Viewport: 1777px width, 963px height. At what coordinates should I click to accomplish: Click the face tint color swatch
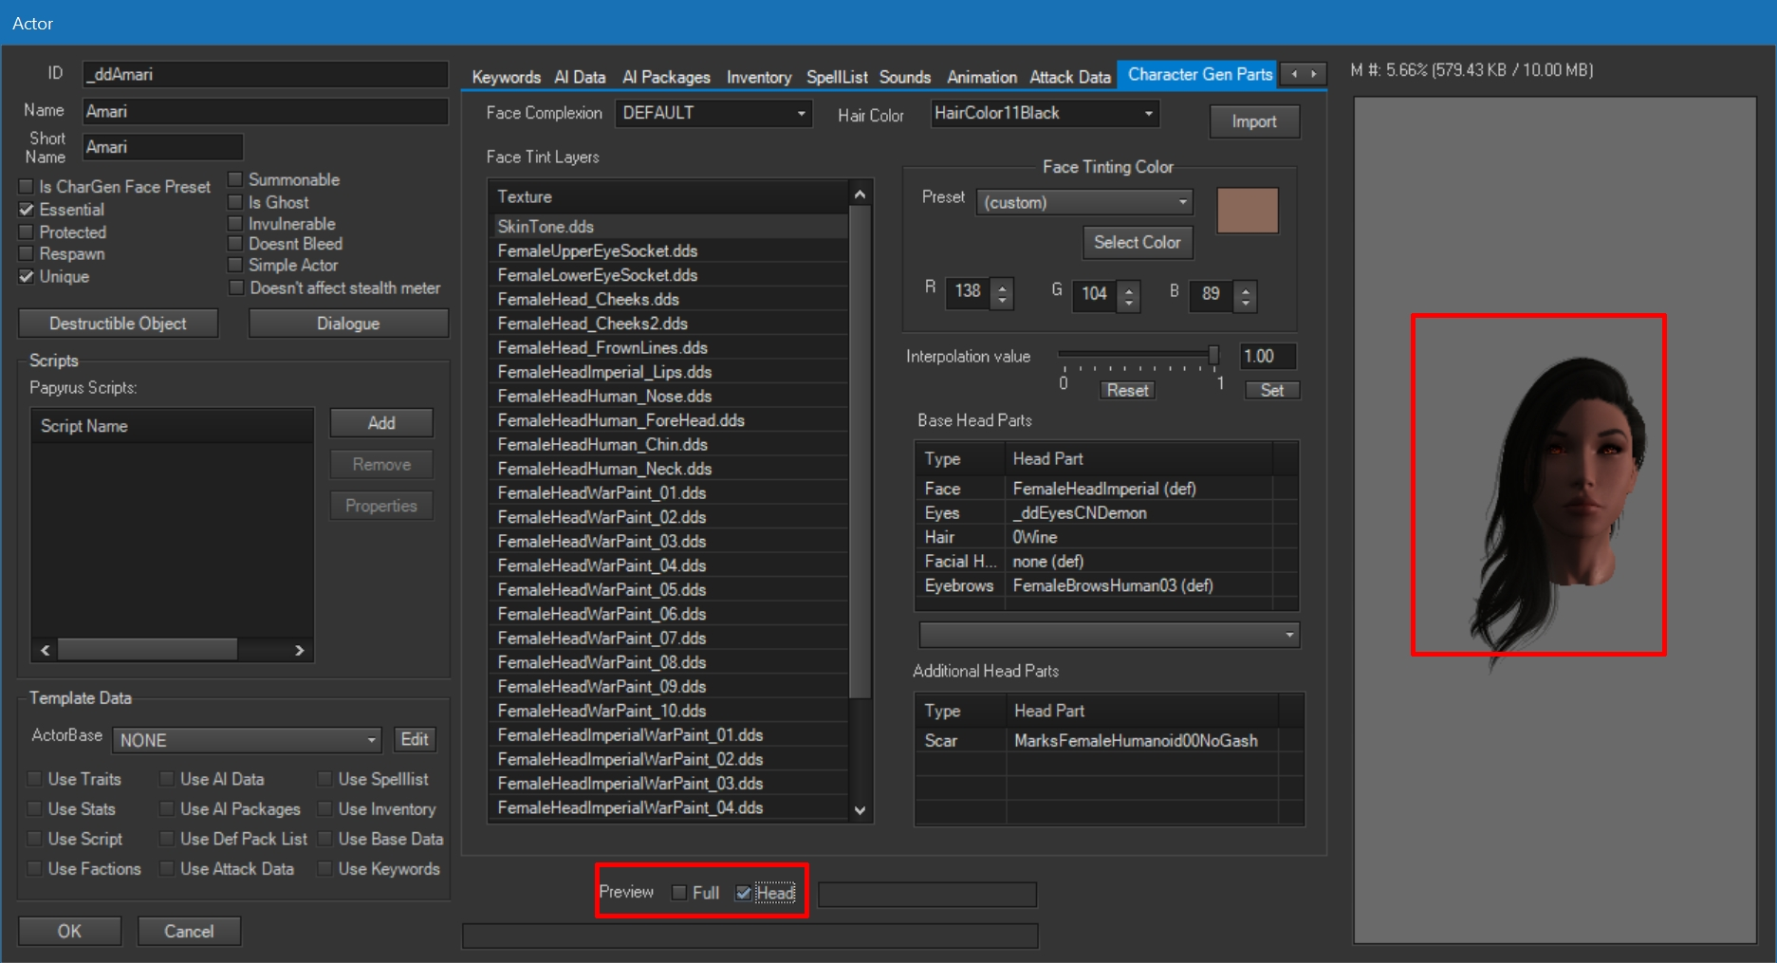click(1247, 211)
